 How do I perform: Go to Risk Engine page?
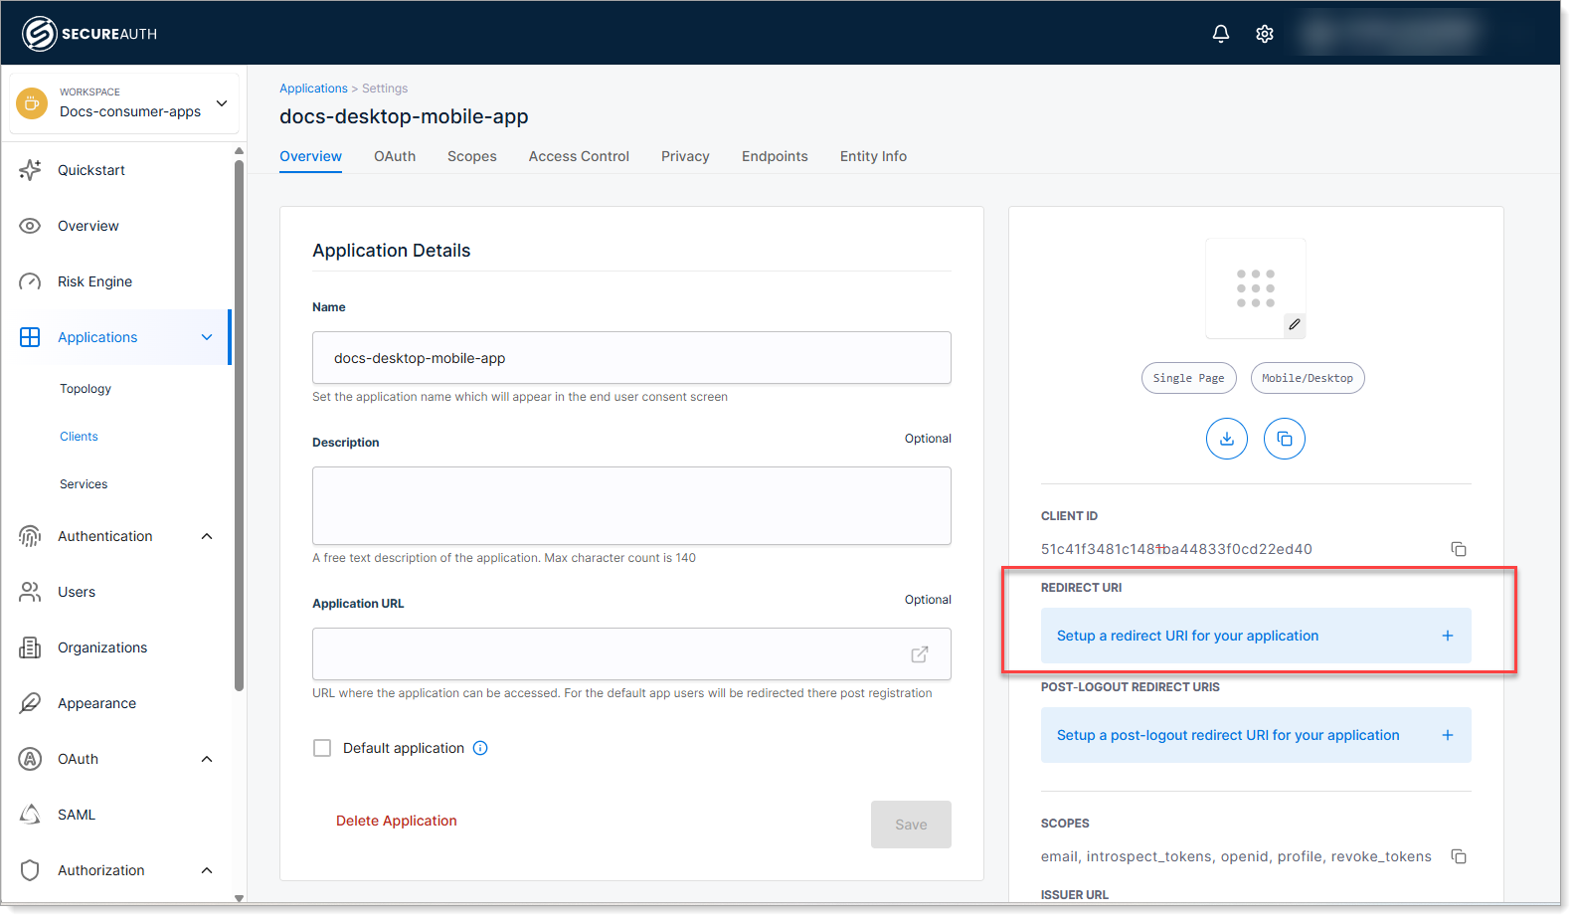[x=94, y=281]
